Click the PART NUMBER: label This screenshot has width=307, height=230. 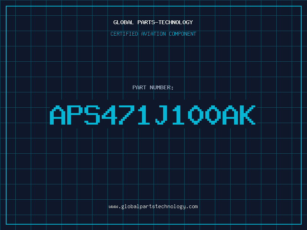(x=153, y=87)
